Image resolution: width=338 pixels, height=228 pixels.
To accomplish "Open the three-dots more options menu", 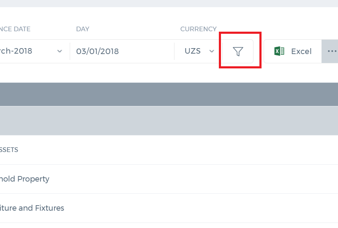I will click(x=332, y=51).
